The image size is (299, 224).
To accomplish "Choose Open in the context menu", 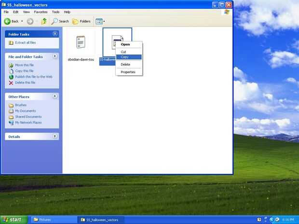I will click(x=129, y=44).
